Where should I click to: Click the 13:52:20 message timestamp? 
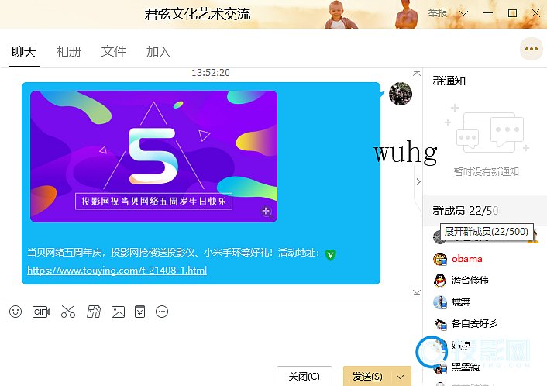pos(211,73)
